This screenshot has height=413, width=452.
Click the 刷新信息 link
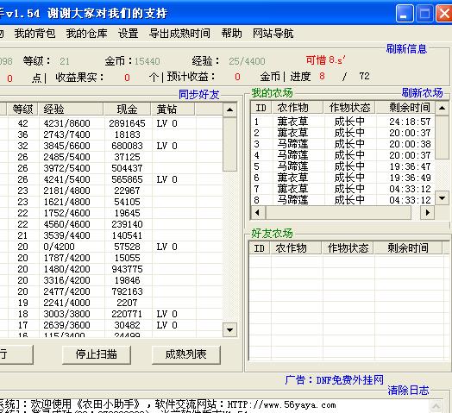[406, 48]
